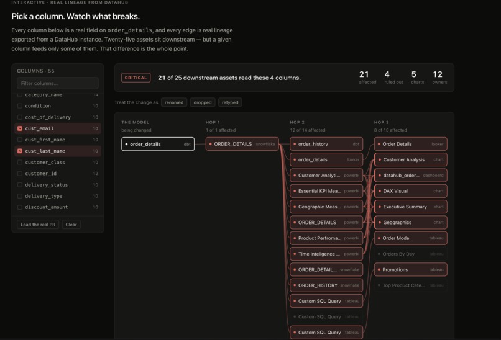This screenshot has width=501, height=340.
Task: Click the 21 affected count
Action: click(367, 78)
